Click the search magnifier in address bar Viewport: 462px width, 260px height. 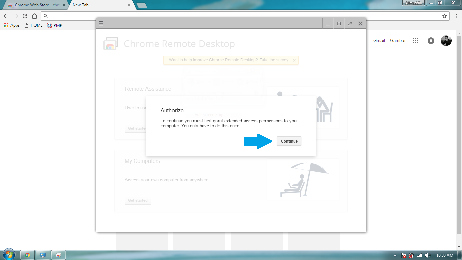(x=46, y=16)
